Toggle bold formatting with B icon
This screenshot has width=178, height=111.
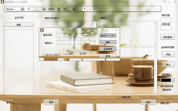point(84,9)
